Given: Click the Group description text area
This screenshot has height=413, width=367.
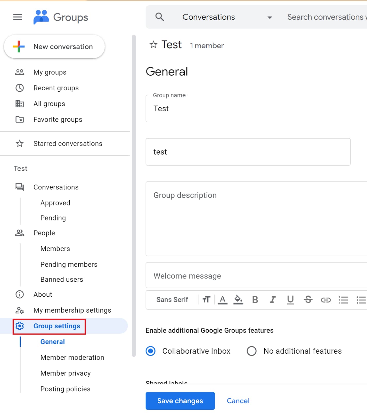Looking at the screenshot, I should [x=256, y=219].
